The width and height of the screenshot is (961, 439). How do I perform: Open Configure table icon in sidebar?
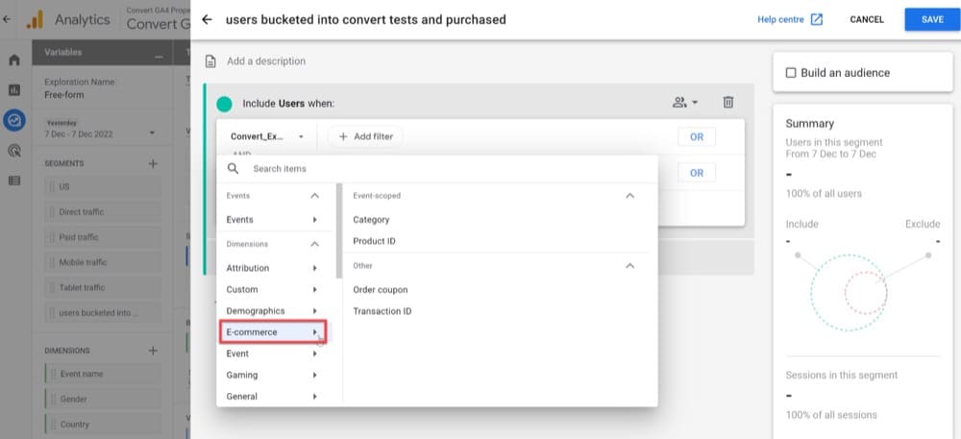tap(14, 181)
